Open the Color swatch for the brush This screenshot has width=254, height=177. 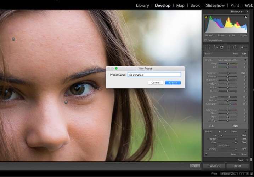(235, 126)
